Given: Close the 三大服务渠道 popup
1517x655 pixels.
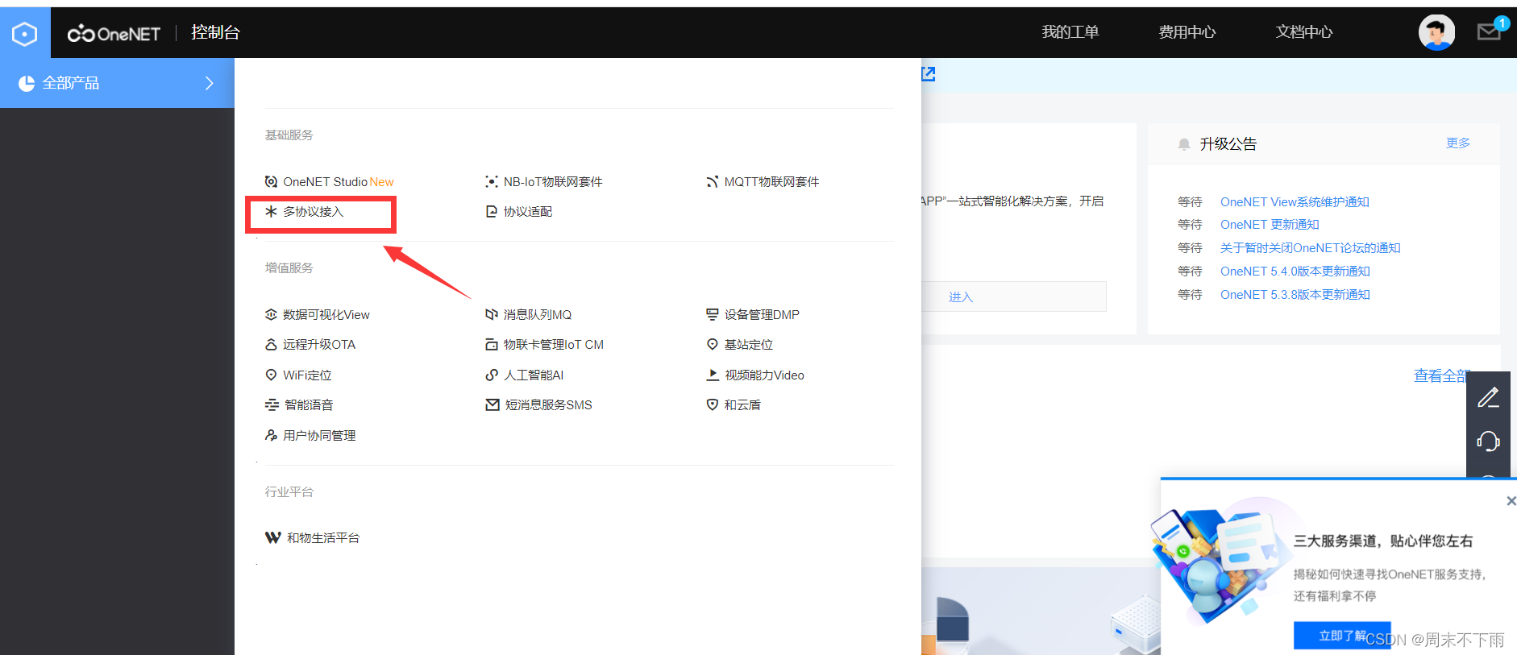Looking at the screenshot, I should (1511, 501).
